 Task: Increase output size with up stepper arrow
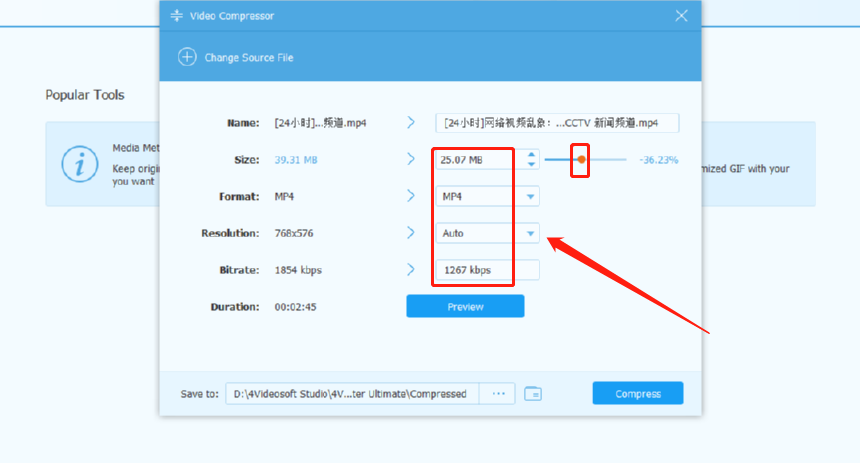click(531, 155)
